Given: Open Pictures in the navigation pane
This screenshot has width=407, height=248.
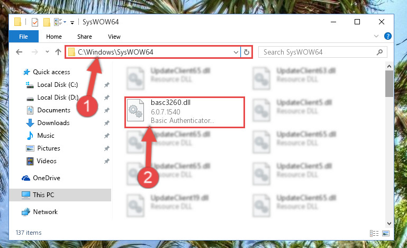Looking at the screenshot, I should pyautogui.click(x=49, y=148).
